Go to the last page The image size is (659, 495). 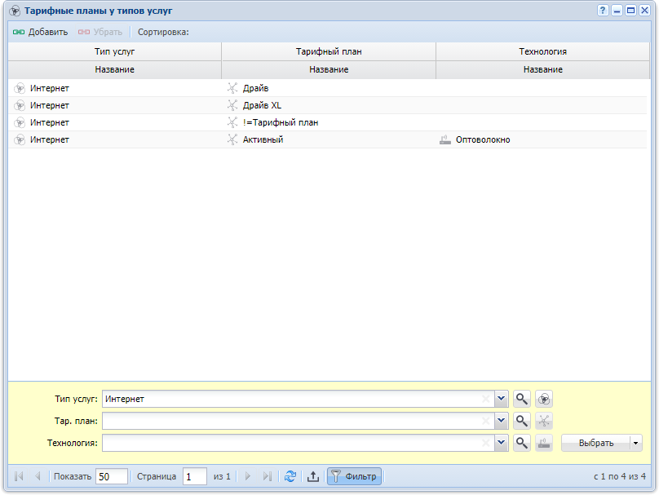click(x=267, y=476)
